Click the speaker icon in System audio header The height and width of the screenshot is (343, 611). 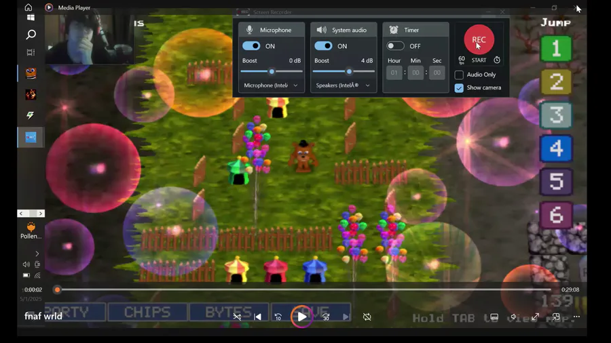(x=322, y=30)
